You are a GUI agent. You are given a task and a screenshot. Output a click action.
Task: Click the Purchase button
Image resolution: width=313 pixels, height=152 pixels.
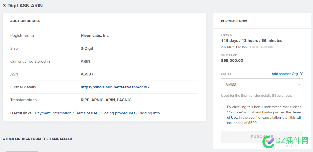point(262,137)
